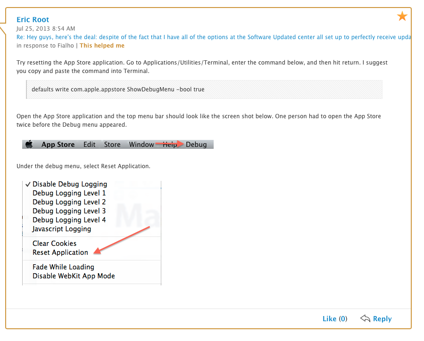Open the Help menu in the menu bar image
The width and height of the screenshot is (424, 341).
170,145
